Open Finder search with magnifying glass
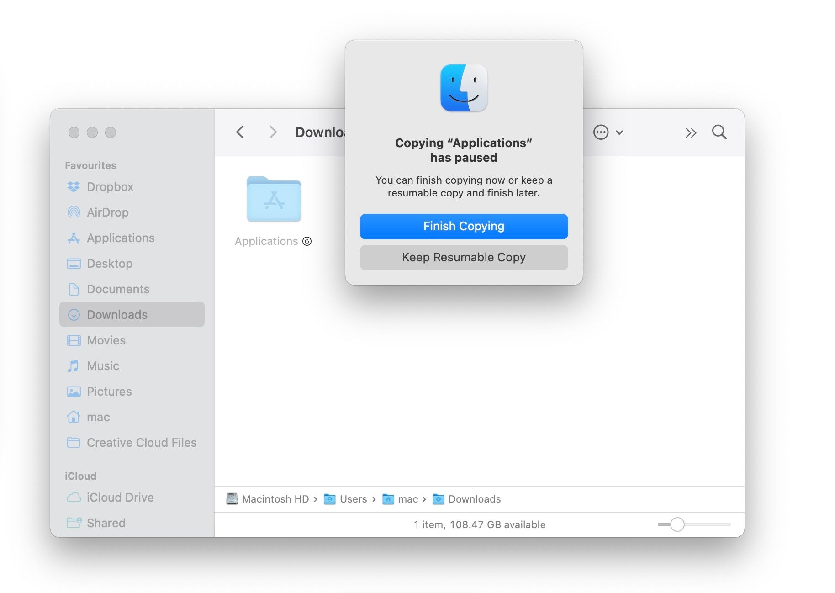The image size is (835, 593). click(x=719, y=132)
